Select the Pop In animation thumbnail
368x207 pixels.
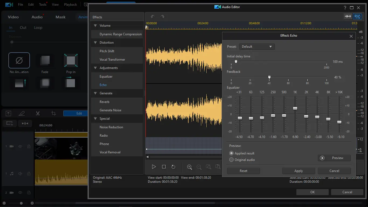point(71,61)
